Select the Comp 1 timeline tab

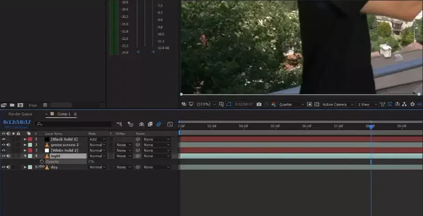64,114
